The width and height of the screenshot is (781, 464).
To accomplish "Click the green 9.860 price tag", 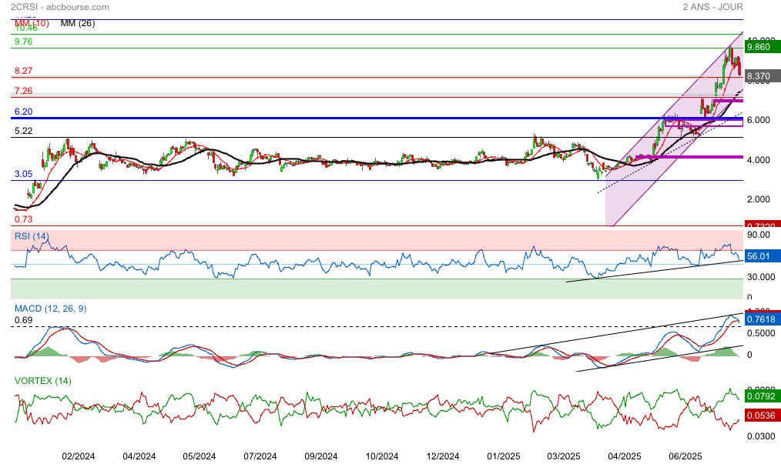I will 763,47.
